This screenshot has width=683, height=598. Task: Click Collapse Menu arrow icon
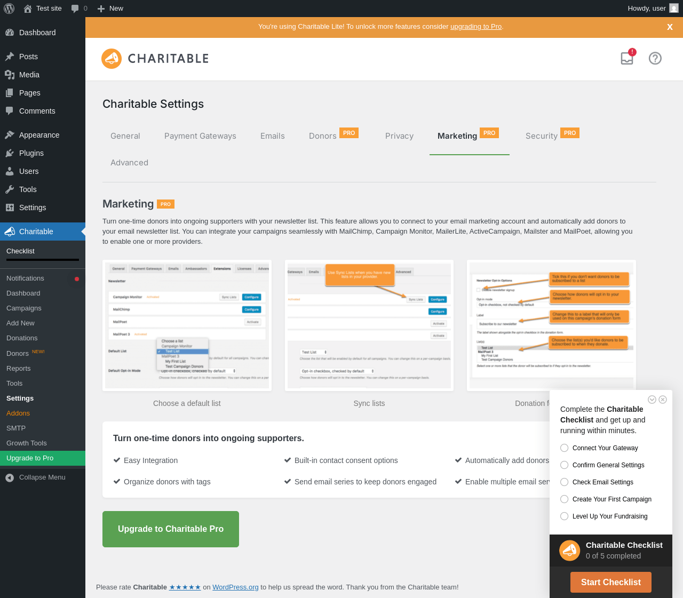coord(10,477)
